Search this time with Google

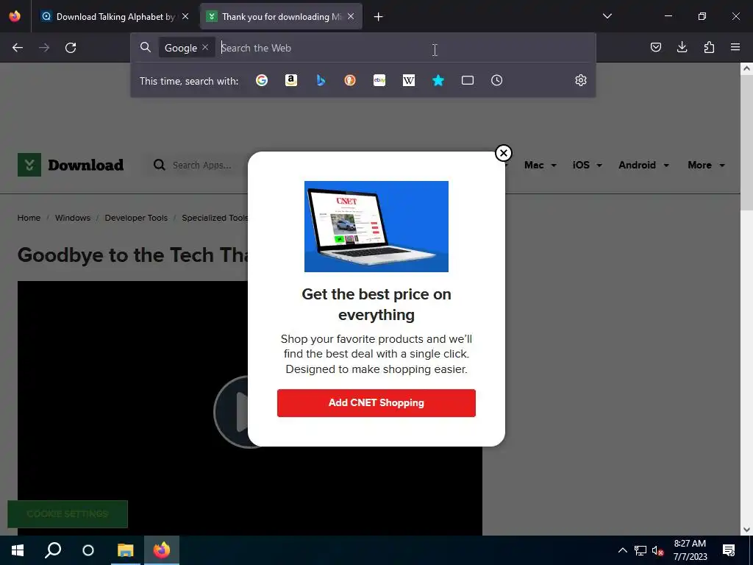point(262,80)
